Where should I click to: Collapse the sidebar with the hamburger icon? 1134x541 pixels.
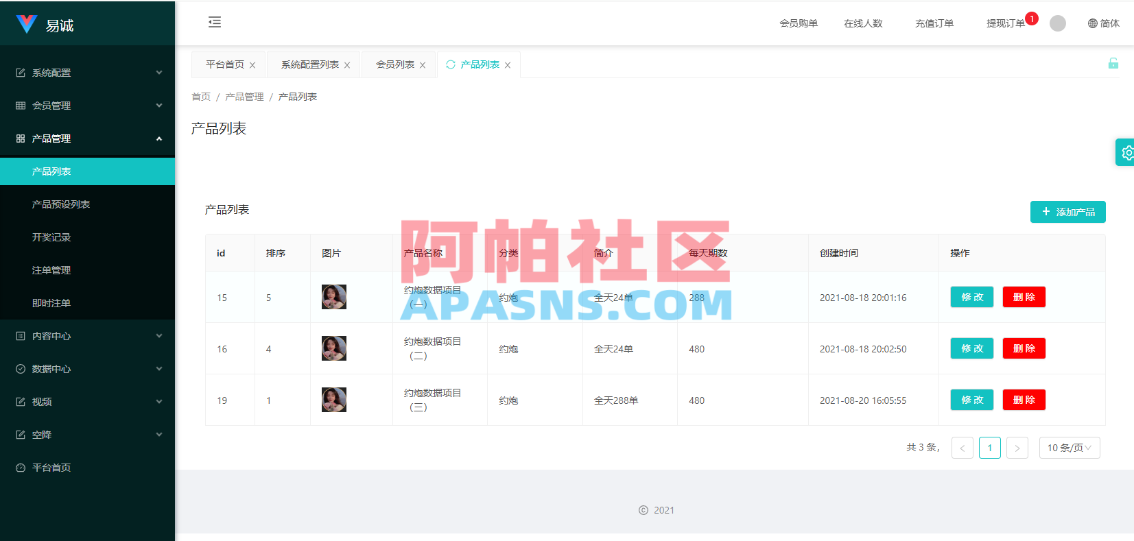point(215,22)
